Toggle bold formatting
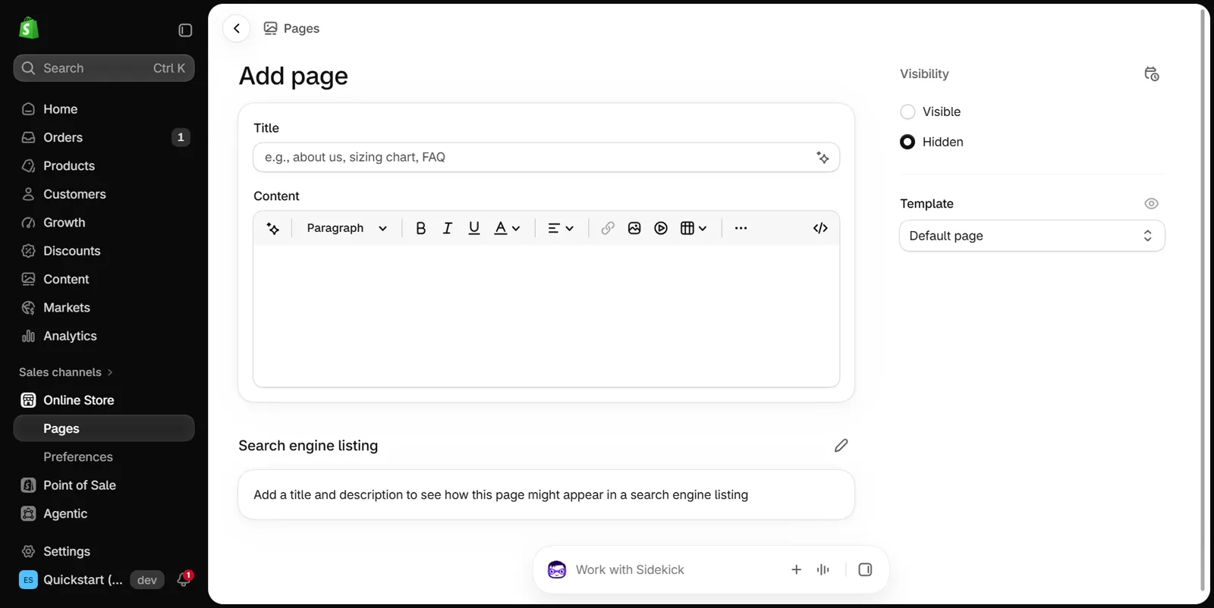Viewport: 1214px width, 608px height. [x=420, y=228]
